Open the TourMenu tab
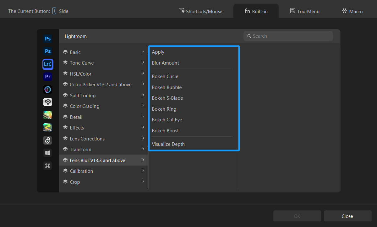This screenshot has height=227, width=377. [305, 11]
